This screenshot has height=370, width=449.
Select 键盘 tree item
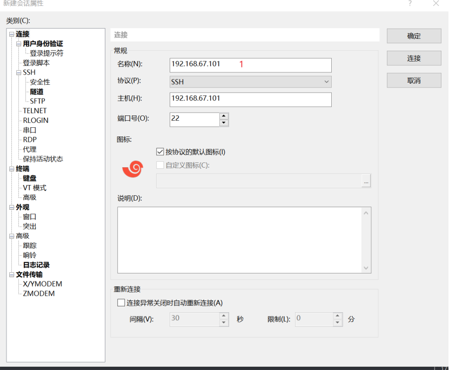30,179
